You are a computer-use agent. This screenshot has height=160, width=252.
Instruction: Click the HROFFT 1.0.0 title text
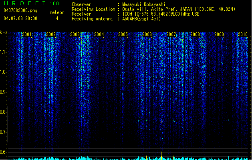32,3
